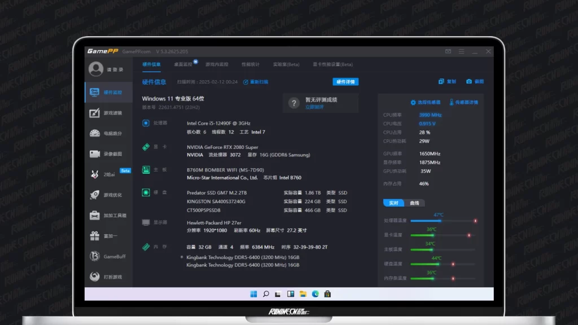Switch the chart toggle to 实时

tap(393, 203)
